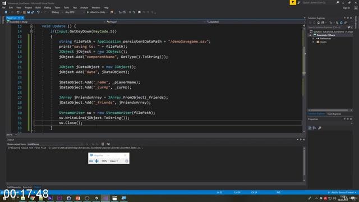359x202 pixels.
Task: Switch to the Error List tab
Action: [x=27, y=187]
